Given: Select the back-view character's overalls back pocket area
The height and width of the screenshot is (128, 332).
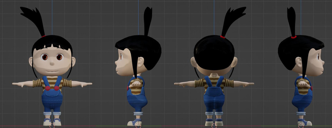Looking at the screenshot, I should click(214, 91).
